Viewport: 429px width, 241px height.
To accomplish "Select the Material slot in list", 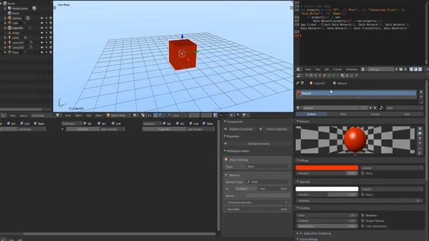I will coord(356,93).
